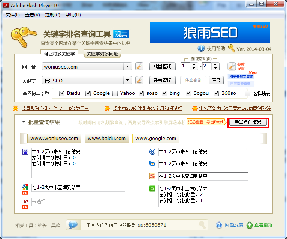This screenshot has width=287, height=239.
Task: Click the wrench icon next to 关键字 field
Action: point(139,80)
